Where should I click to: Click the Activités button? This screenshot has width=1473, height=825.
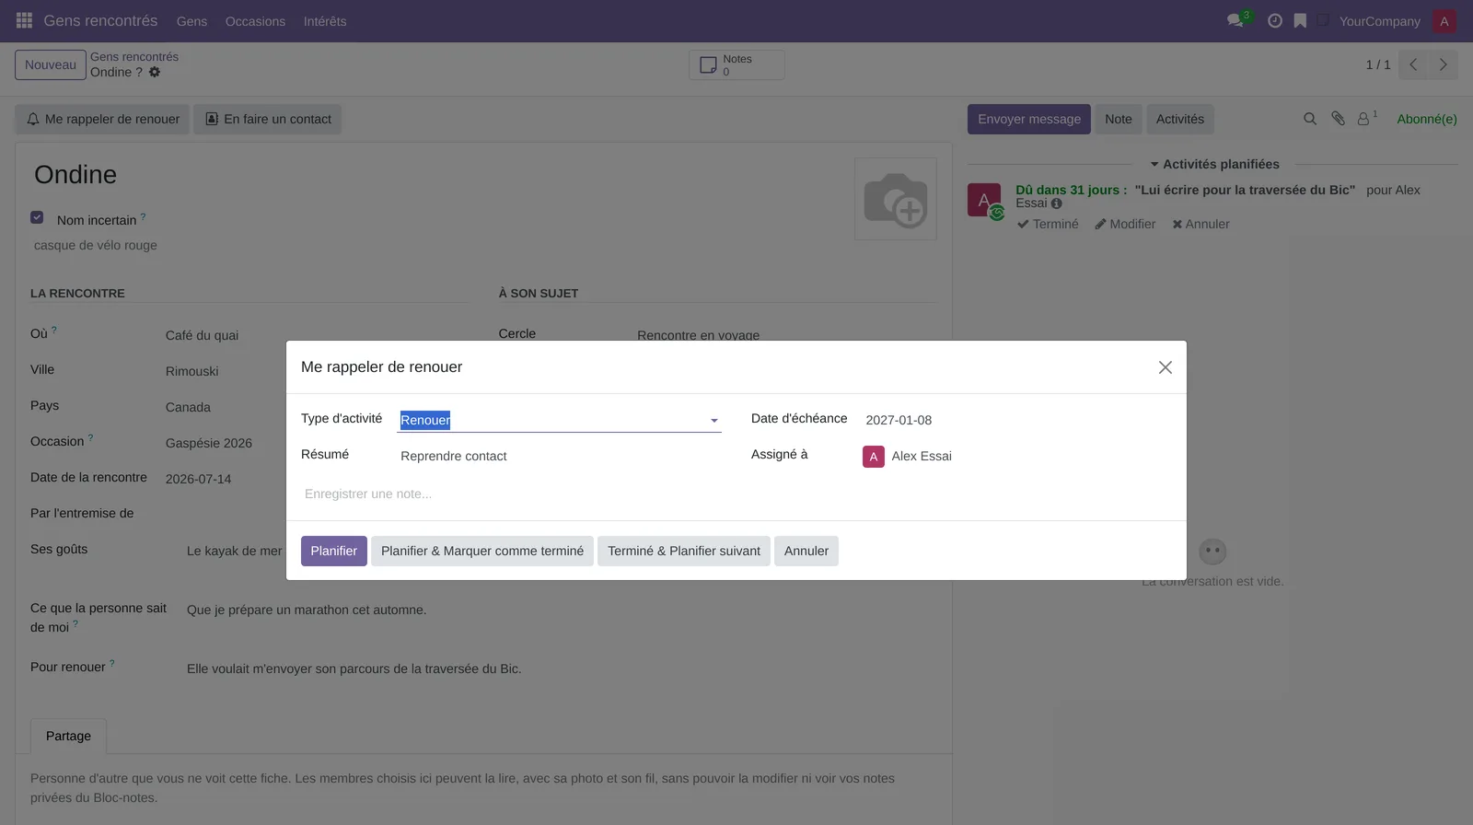[1180, 119]
